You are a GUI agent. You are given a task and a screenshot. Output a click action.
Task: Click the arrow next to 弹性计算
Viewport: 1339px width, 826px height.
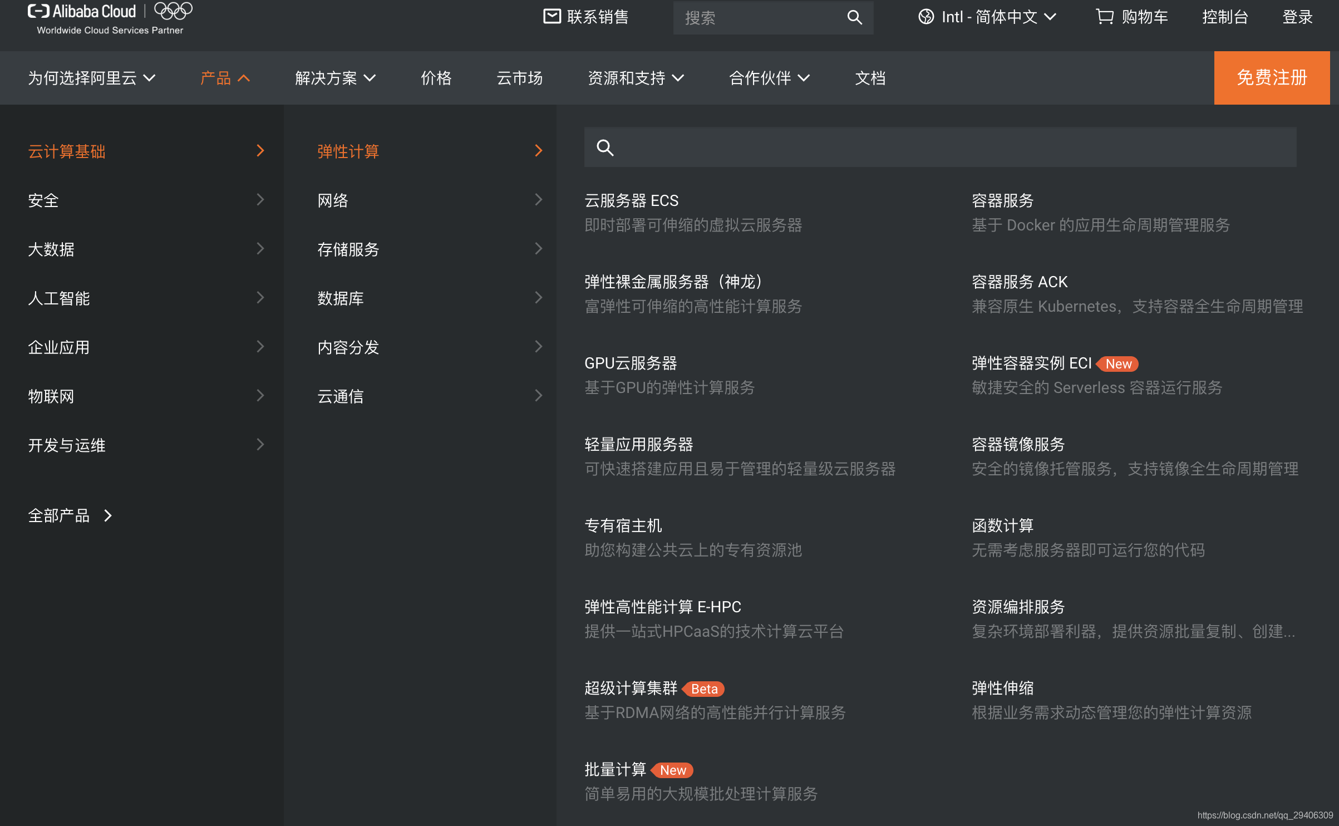pos(538,150)
